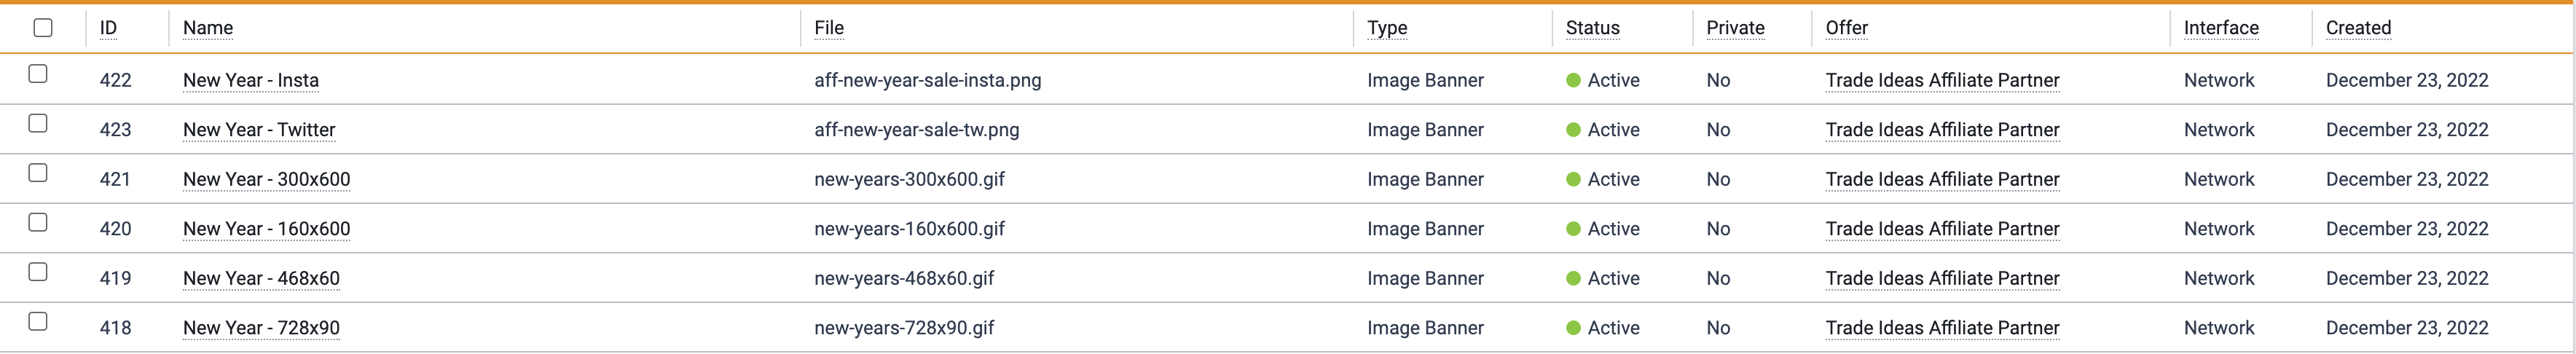Sort the table by the ID column
The height and width of the screenshot is (354, 2576).
pyautogui.click(x=108, y=28)
